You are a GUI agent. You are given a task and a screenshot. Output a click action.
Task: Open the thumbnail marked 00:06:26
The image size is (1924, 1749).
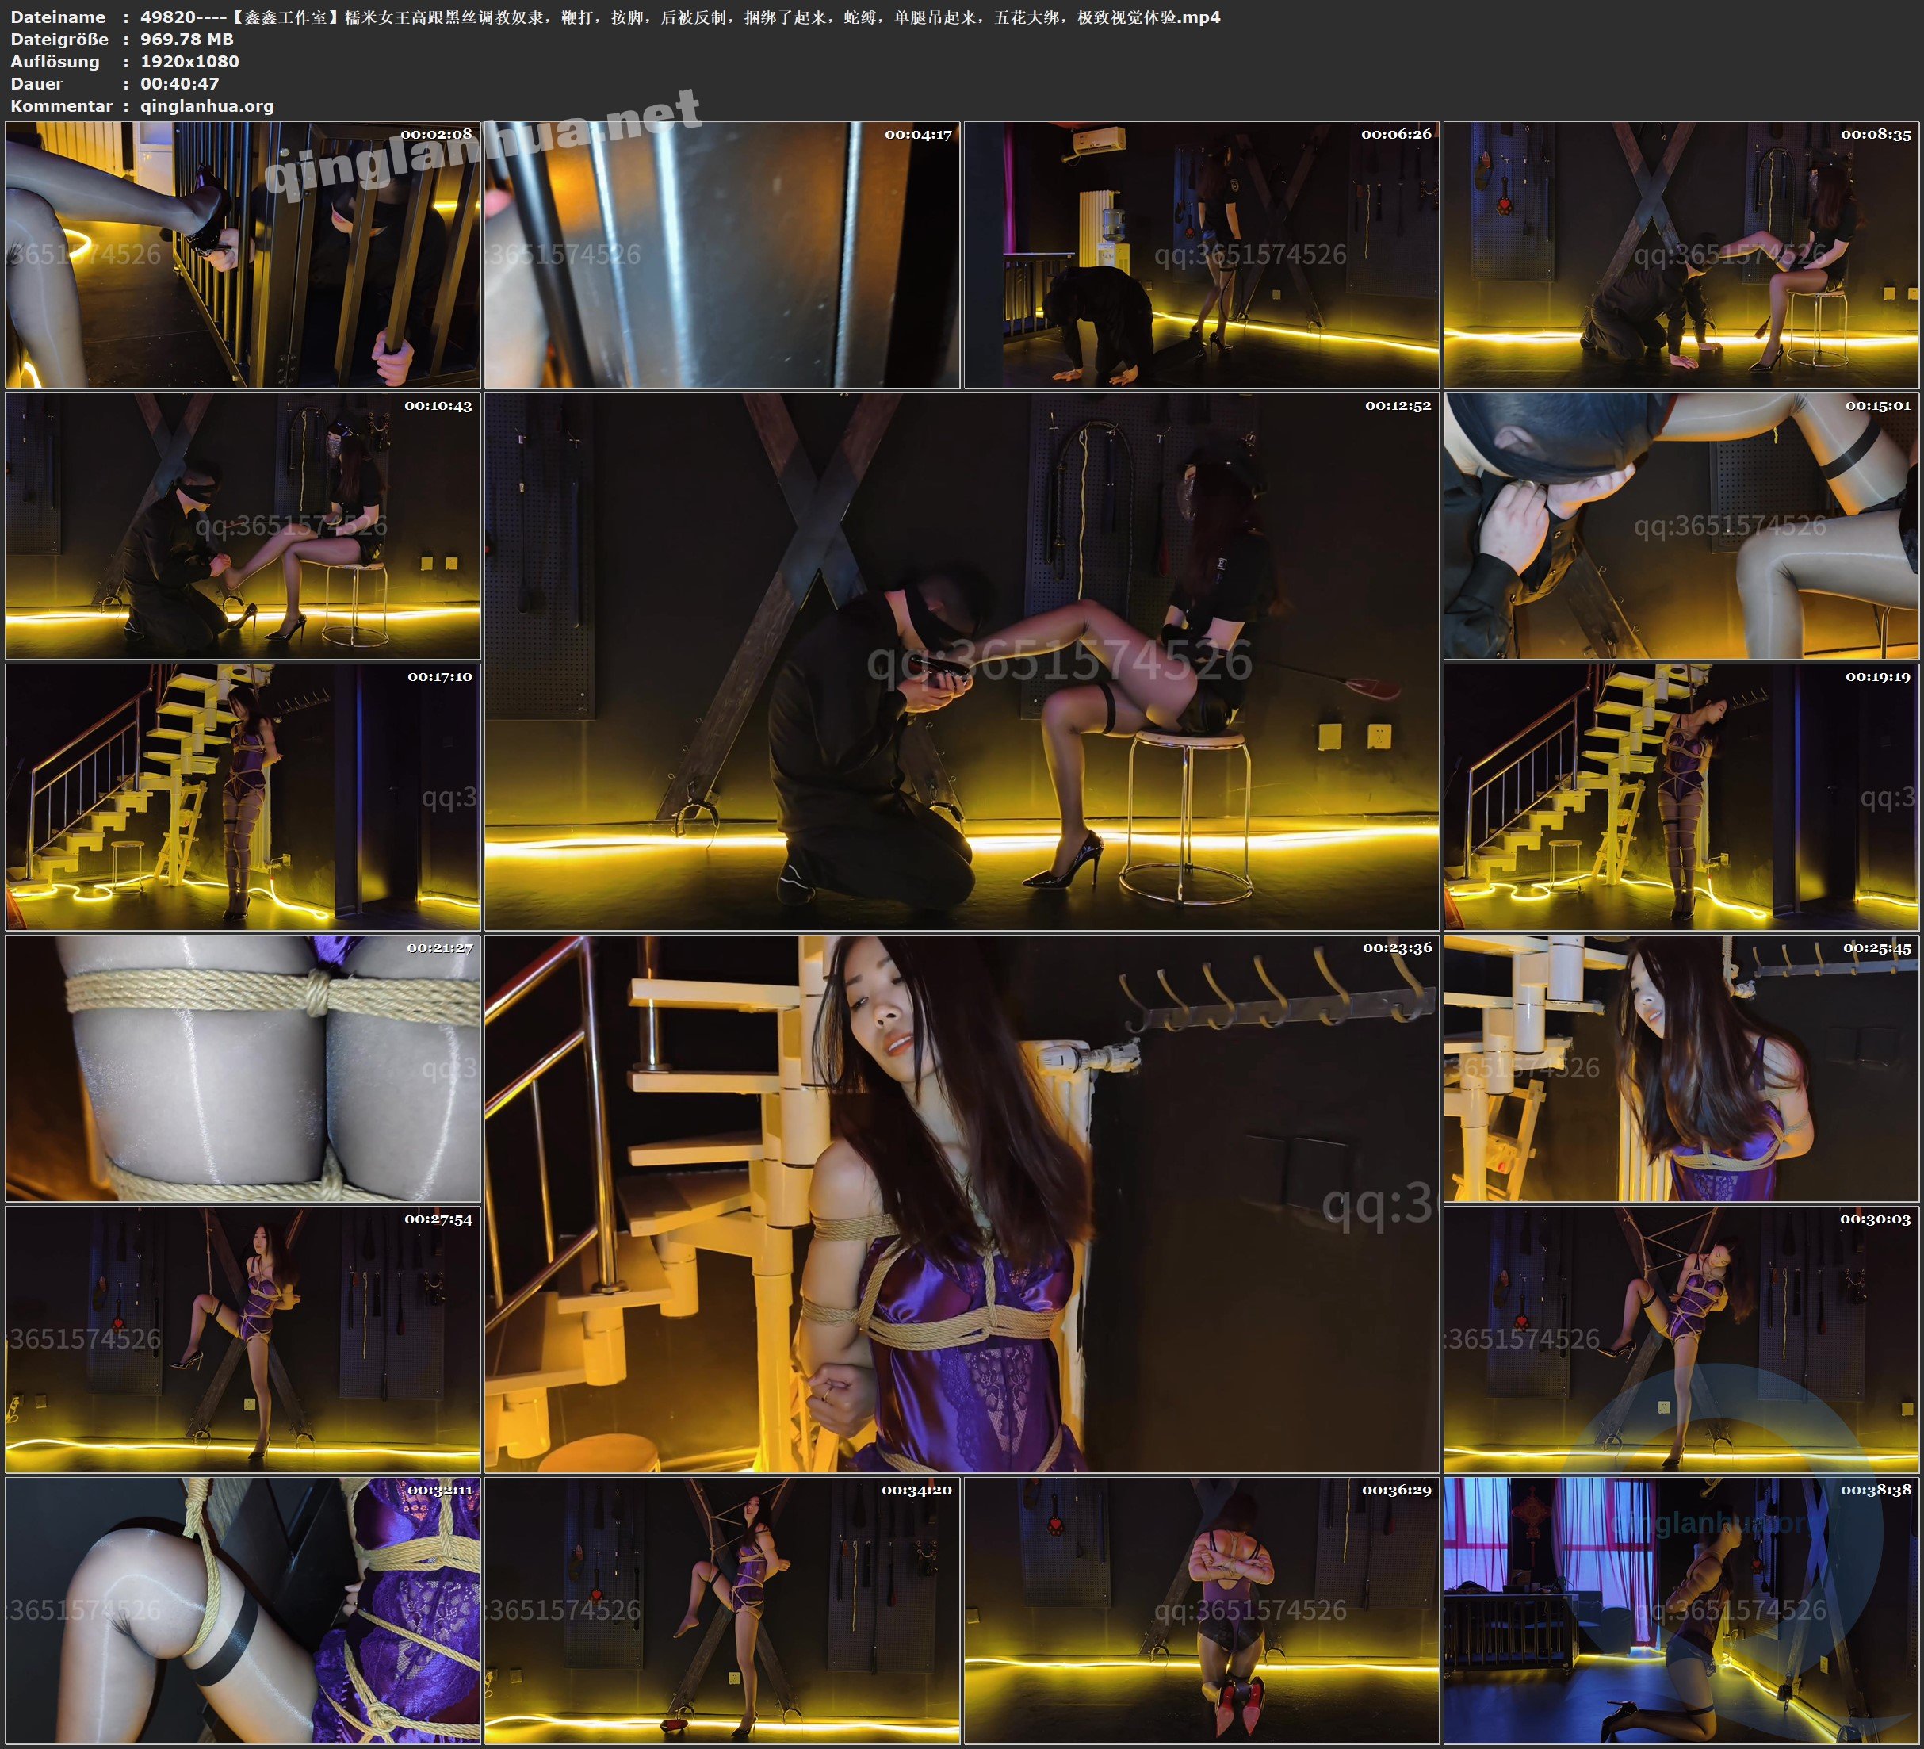1202,255
